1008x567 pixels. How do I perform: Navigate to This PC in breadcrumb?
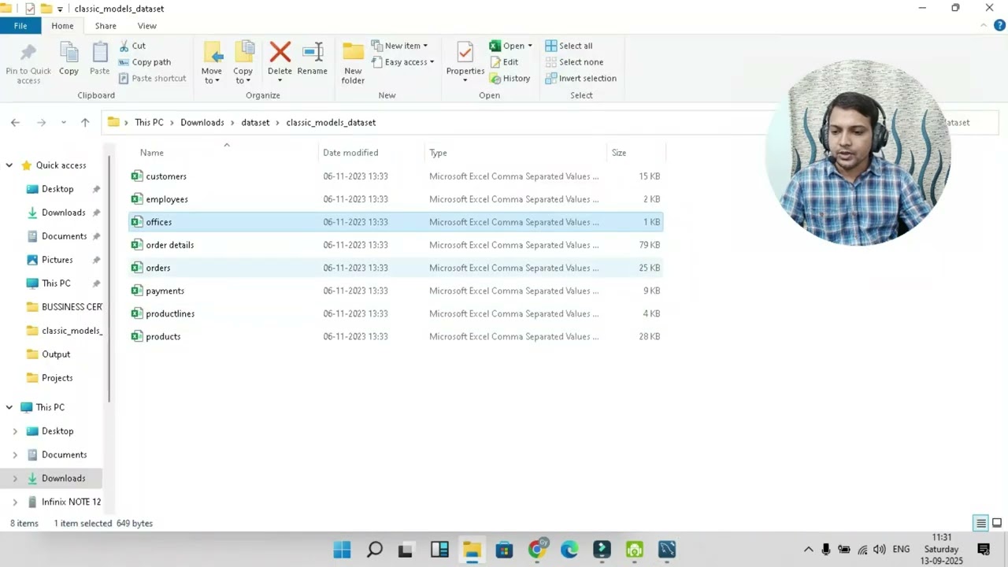(x=149, y=122)
